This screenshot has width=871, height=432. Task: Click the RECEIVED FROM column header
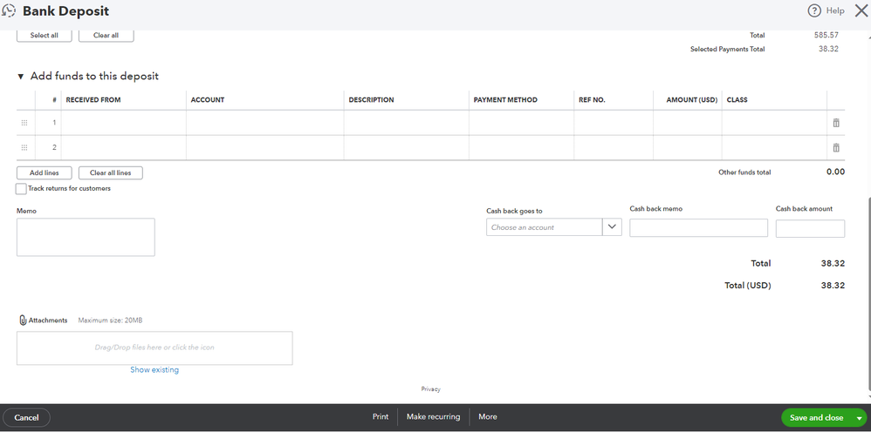pyautogui.click(x=93, y=100)
